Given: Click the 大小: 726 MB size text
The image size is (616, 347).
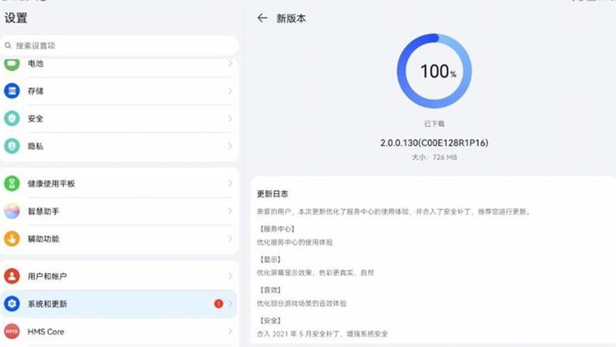Looking at the screenshot, I should pos(434,157).
